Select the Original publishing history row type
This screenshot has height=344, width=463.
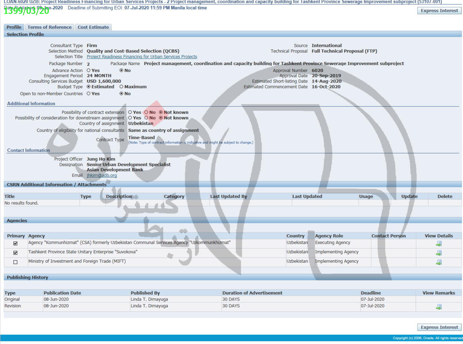click(x=12, y=299)
